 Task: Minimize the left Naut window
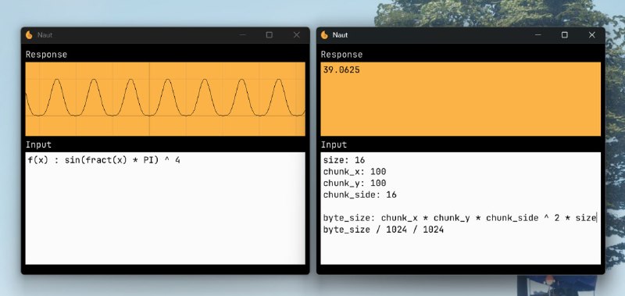(x=243, y=35)
